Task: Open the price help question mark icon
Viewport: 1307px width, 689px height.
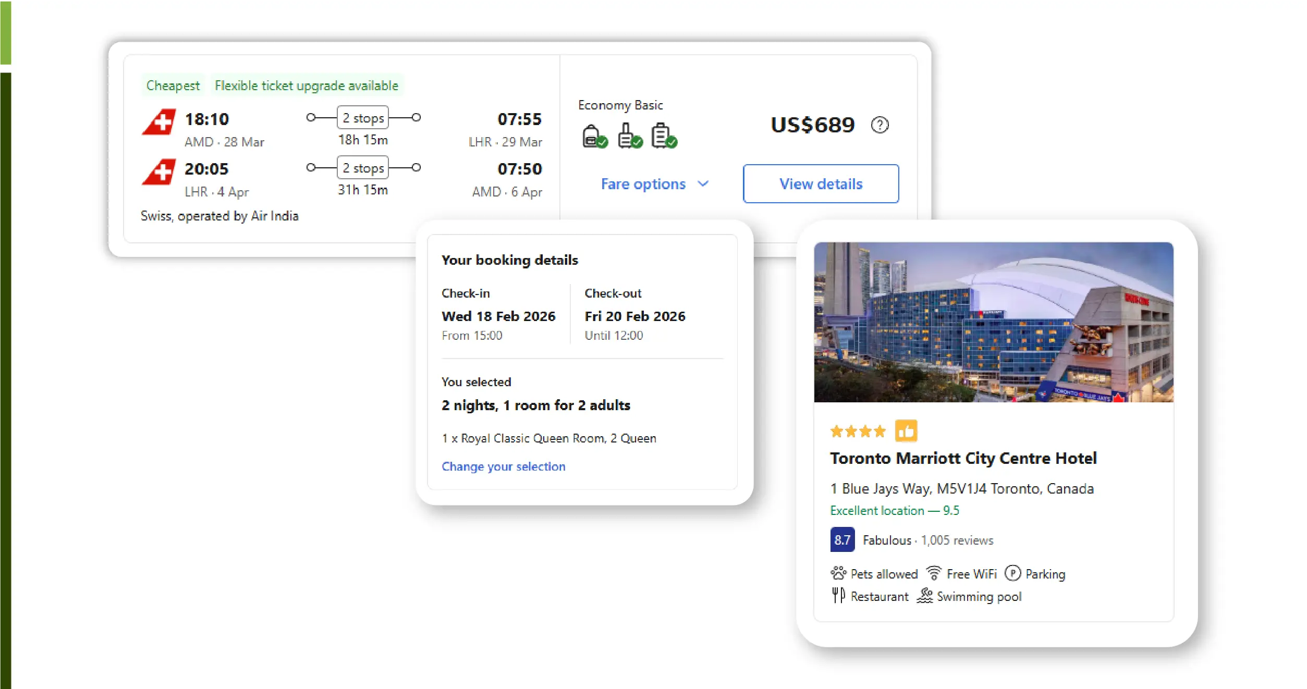Action: tap(880, 125)
